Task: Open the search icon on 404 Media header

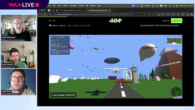Action: [50, 21]
